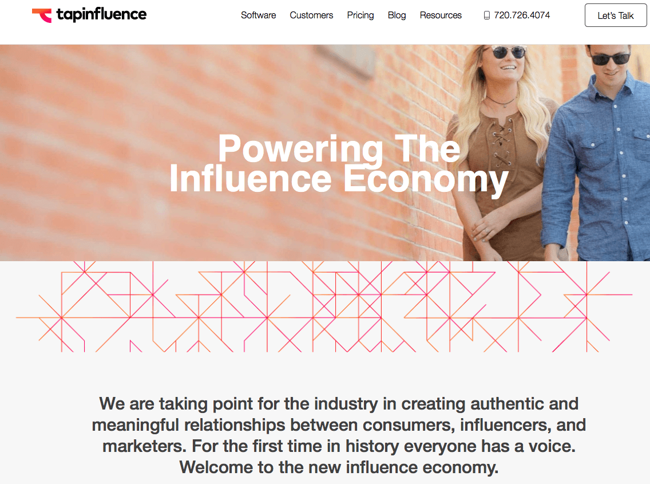Click the tapinfluence logo icon
Screen dimensions: 650x484
pyautogui.click(x=42, y=15)
